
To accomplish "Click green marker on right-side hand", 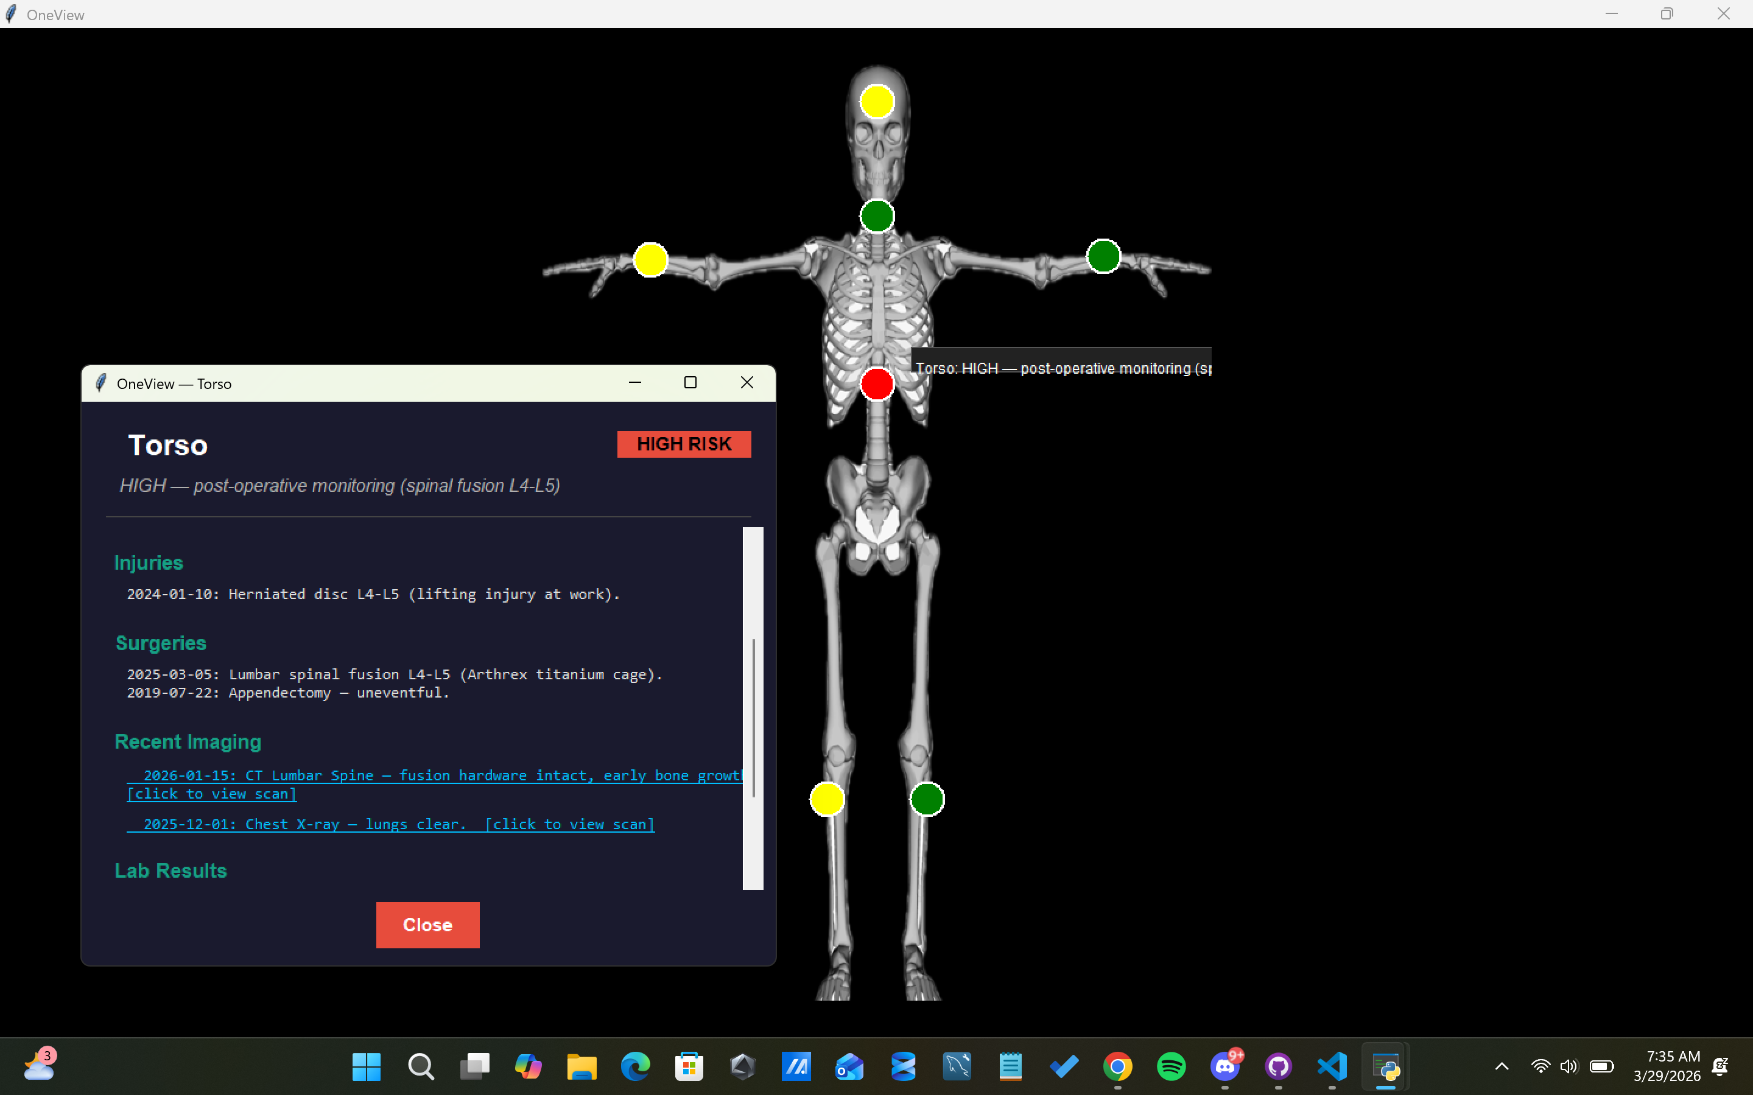I will [x=1103, y=256].
